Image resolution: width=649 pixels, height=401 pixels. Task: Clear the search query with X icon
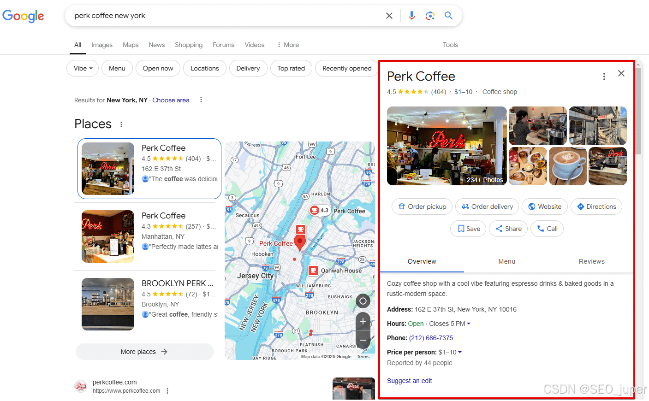[x=389, y=16]
